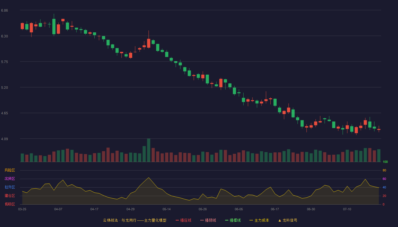Select the 建仓区 zone label
This screenshot has height=227, width=398.
point(10,196)
